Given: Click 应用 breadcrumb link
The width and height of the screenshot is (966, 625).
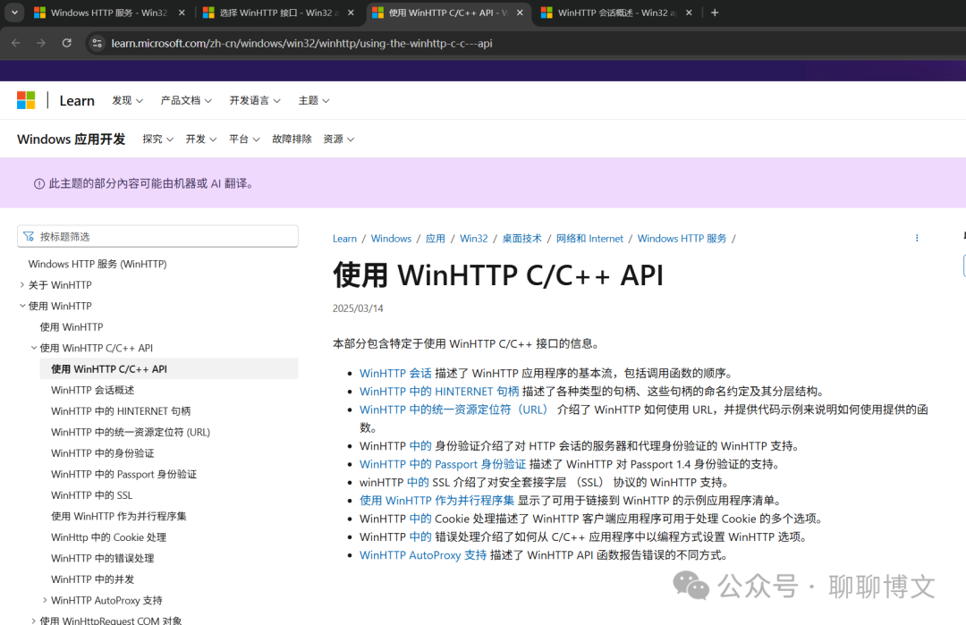Looking at the screenshot, I should 436,239.
